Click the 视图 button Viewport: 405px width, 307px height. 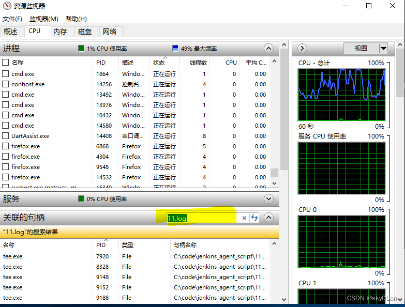[361, 48]
